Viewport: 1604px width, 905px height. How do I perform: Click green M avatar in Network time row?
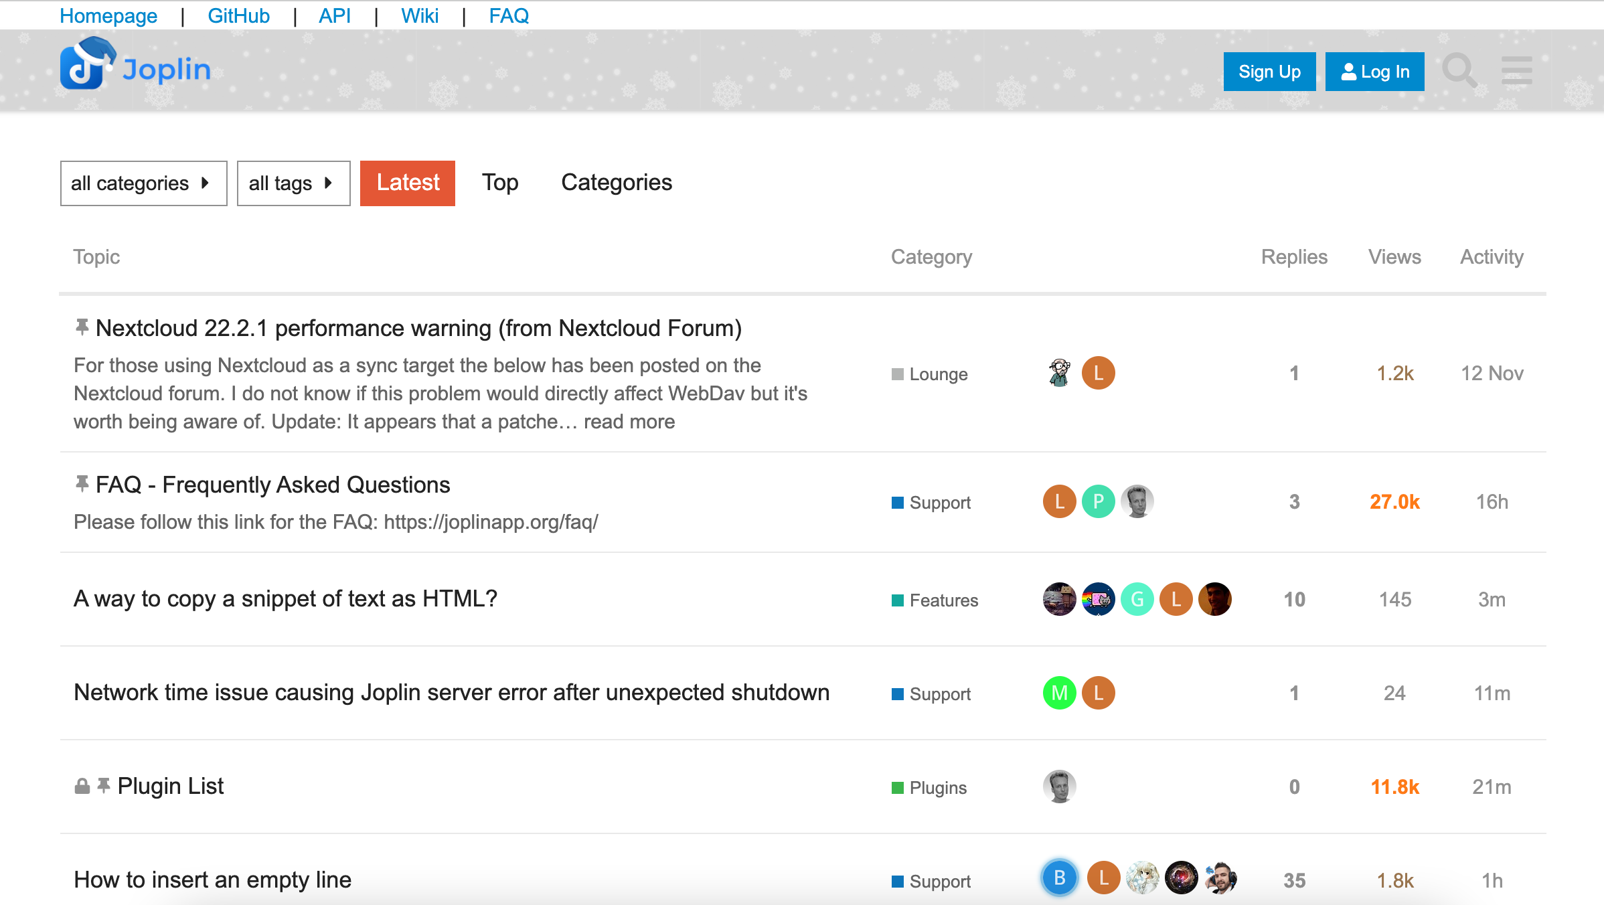[x=1059, y=693]
